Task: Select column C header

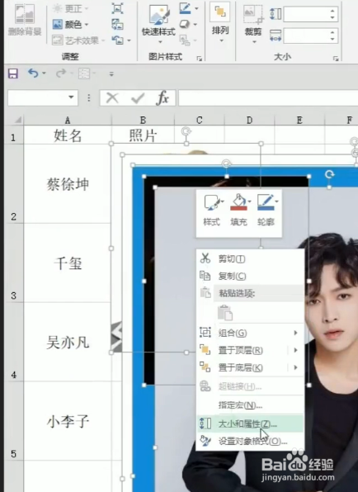Action: coord(200,121)
